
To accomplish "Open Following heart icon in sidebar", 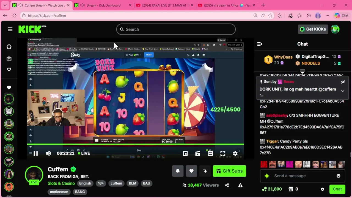I will tap(9, 70).
